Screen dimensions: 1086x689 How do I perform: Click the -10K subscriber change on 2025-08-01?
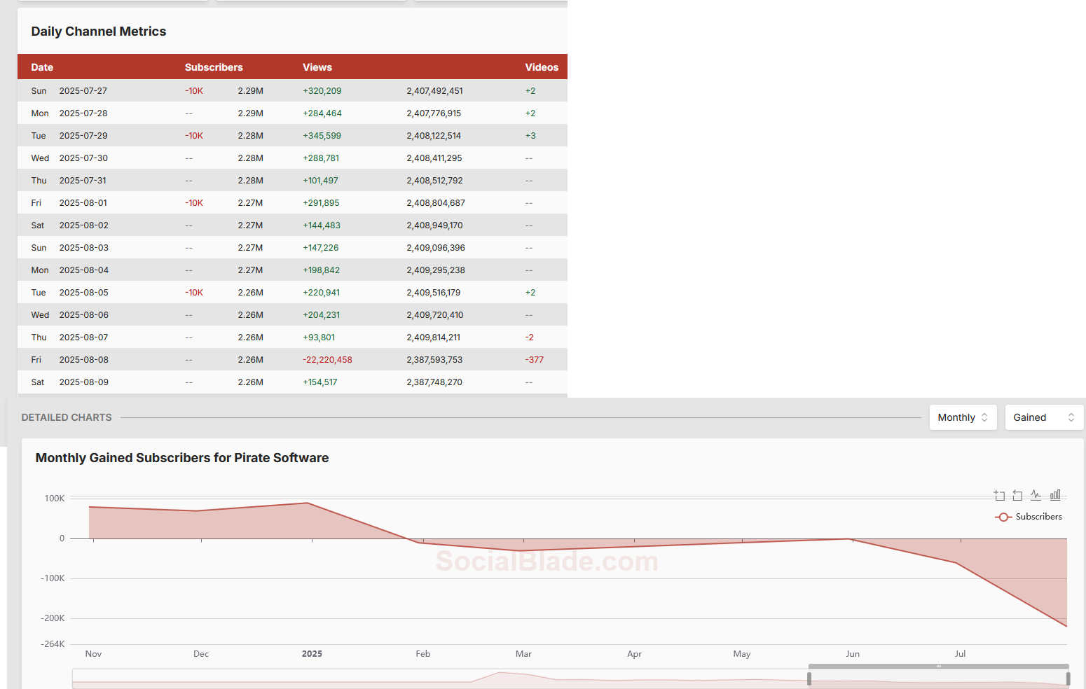tap(194, 203)
